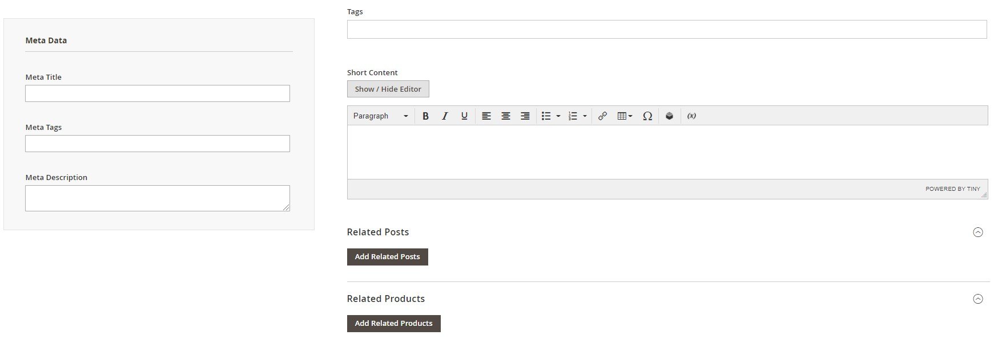Click Show / Hide Editor button
This screenshot has width=994, height=339.
tap(388, 89)
